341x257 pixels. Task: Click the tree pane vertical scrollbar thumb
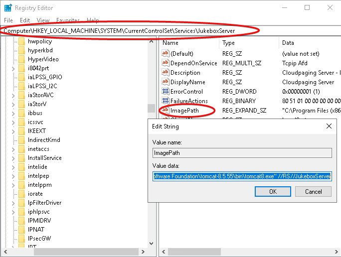click(151, 108)
